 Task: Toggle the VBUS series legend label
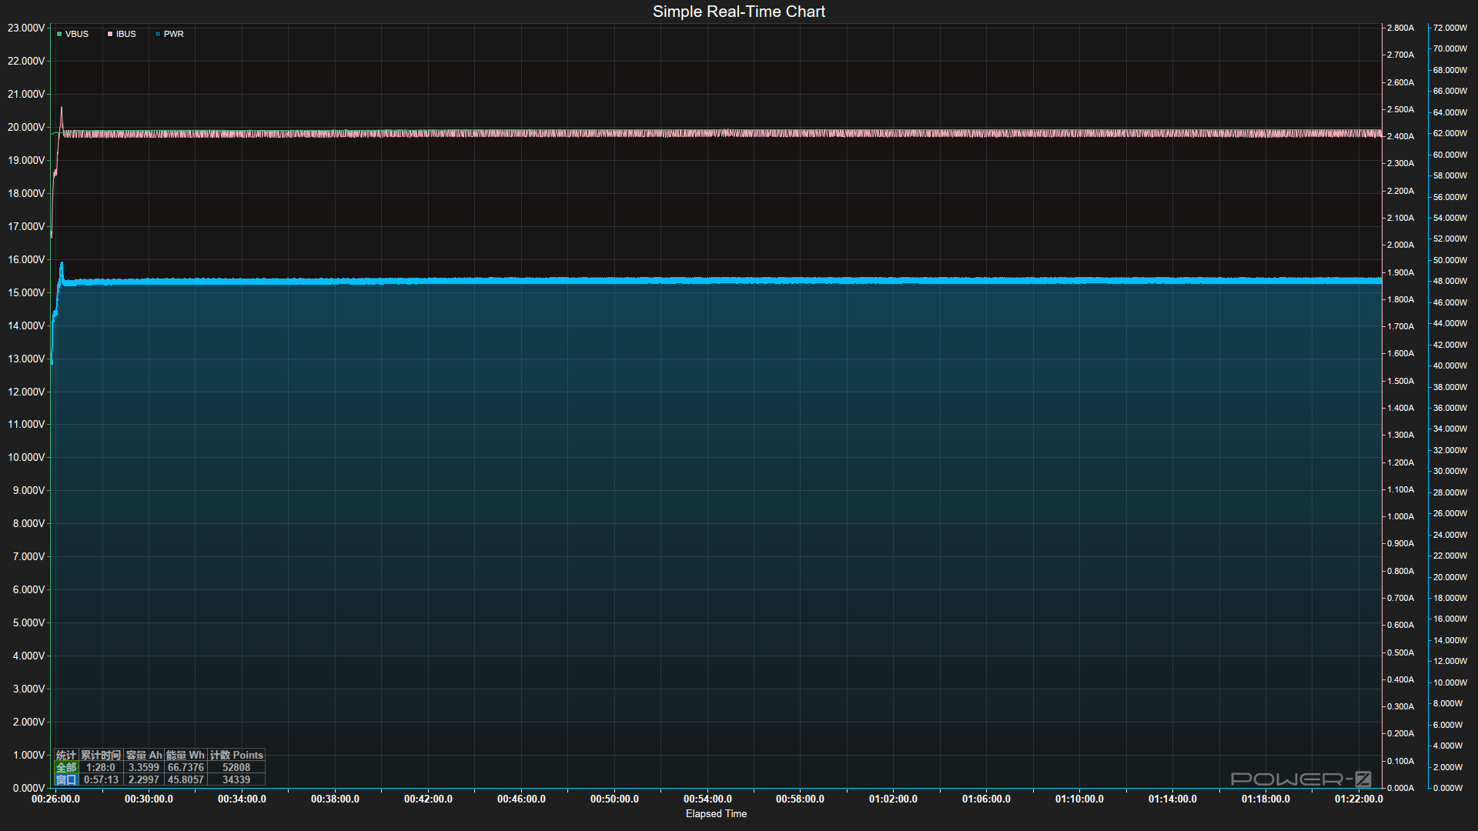click(77, 35)
